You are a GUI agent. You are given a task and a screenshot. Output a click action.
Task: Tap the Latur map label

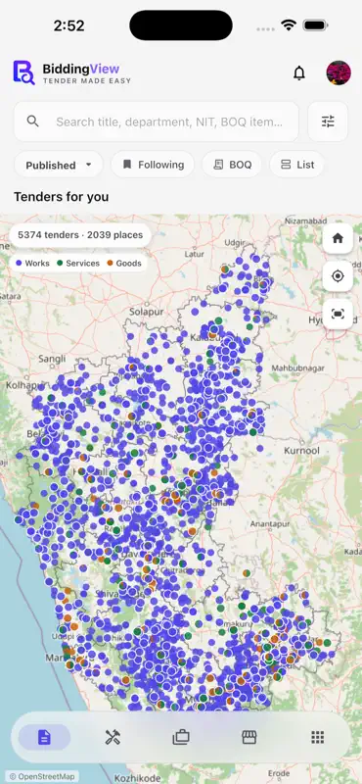click(195, 254)
